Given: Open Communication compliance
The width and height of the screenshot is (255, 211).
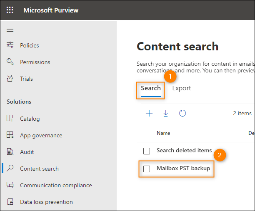Looking at the screenshot, I should (x=56, y=185).
